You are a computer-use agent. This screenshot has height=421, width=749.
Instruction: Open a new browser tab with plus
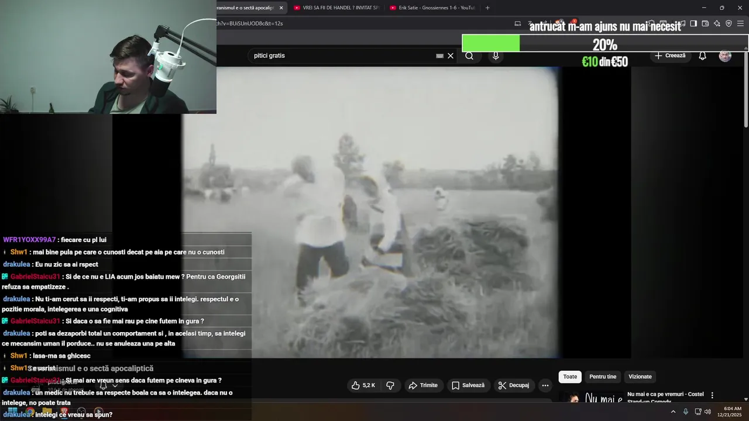487,8
